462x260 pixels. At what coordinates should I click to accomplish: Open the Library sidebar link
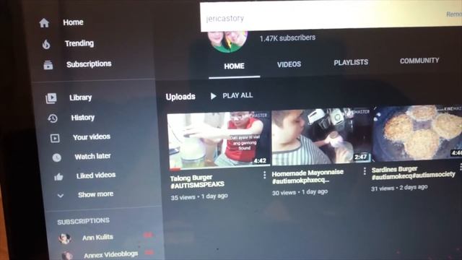point(80,97)
